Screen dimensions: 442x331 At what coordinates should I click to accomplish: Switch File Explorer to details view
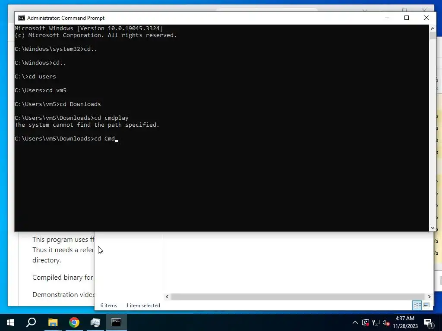coord(417,305)
